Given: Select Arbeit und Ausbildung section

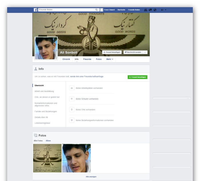Looking at the screenshot, I should [44, 91].
